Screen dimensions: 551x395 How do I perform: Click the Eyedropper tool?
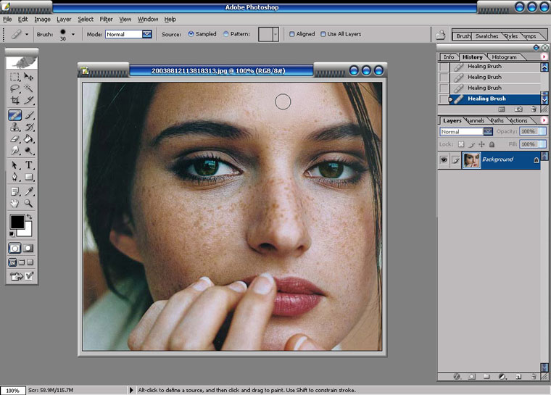pos(29,191)
